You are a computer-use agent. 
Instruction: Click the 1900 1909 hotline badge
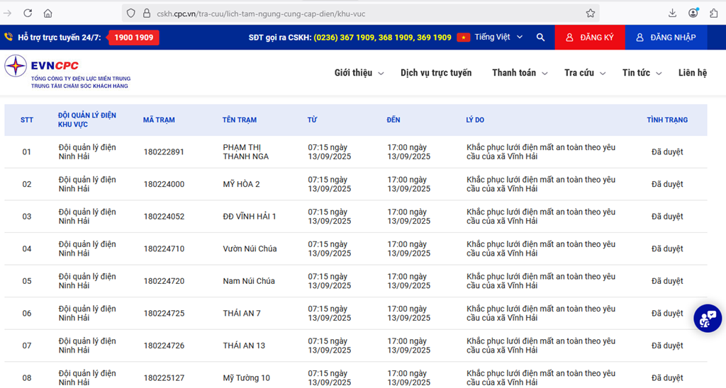click(x=133, y=38)
